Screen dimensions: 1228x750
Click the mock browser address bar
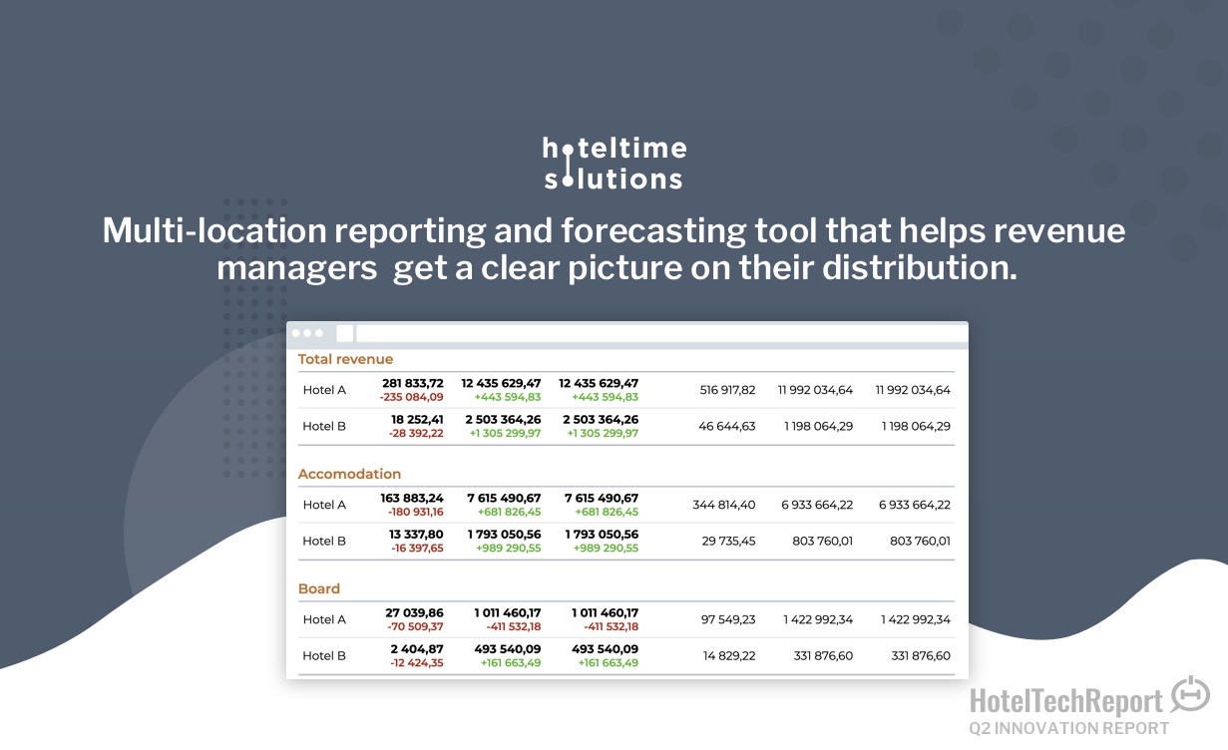click(x=660, y=333)
